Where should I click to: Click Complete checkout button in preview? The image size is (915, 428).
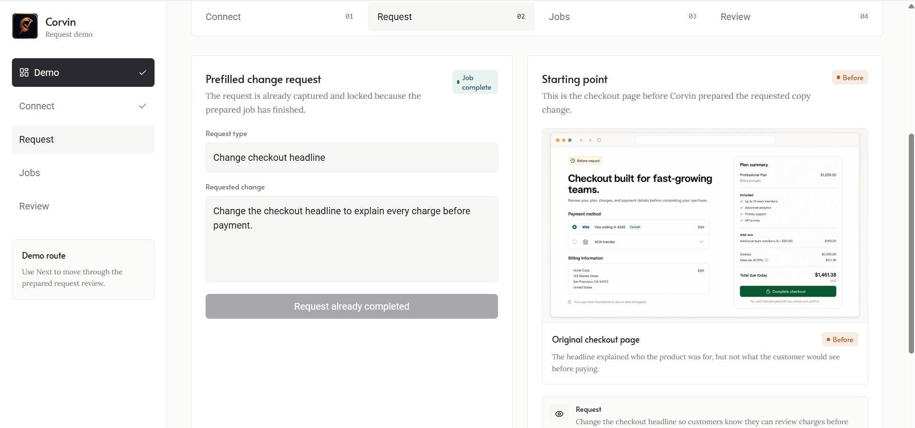click(x=788, y=292)
